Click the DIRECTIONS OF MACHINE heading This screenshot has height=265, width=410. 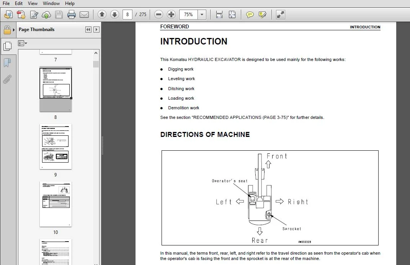coord(205,135)
